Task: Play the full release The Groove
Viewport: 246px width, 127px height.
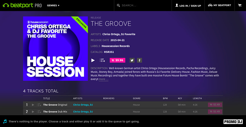Action: point(93,60)
